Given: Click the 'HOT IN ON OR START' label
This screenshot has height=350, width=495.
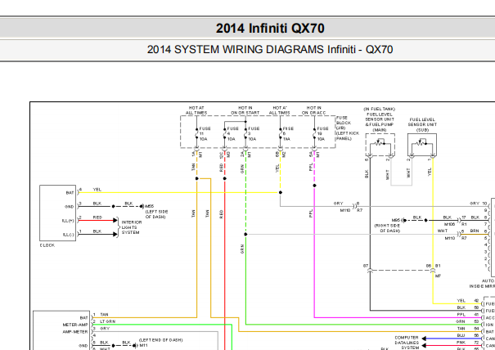Looking at the screenshot, I should 245,110.
